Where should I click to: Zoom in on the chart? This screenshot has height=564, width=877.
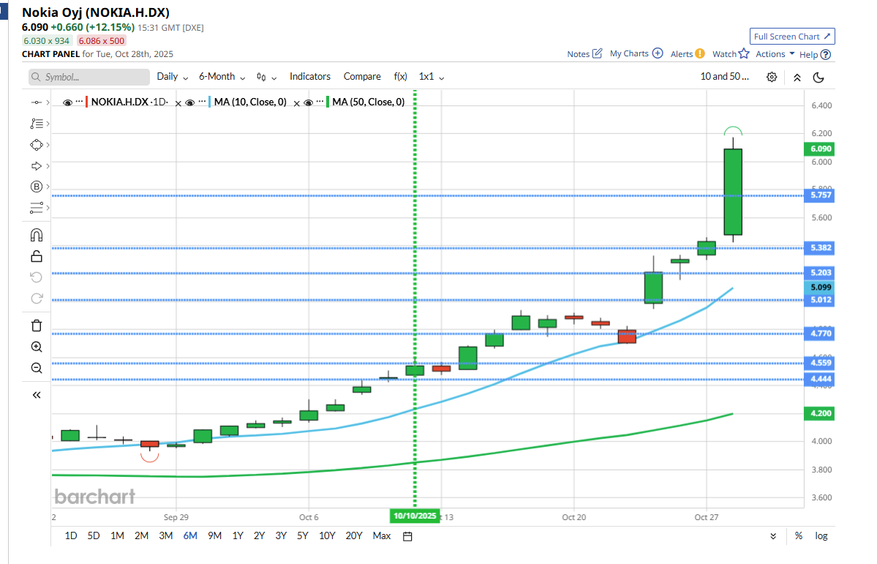coord(37,347)
